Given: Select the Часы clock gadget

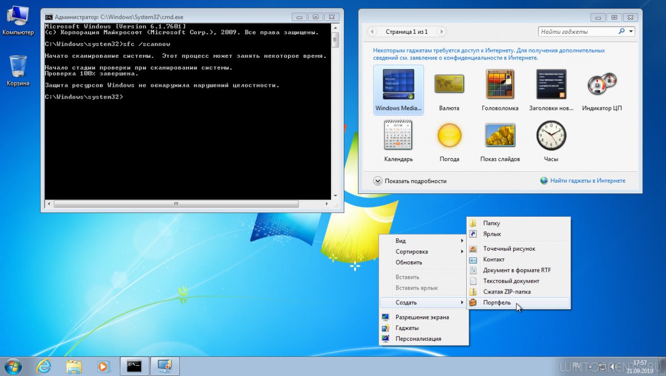Looking at the screenshot, I should (x=551, y=141).
